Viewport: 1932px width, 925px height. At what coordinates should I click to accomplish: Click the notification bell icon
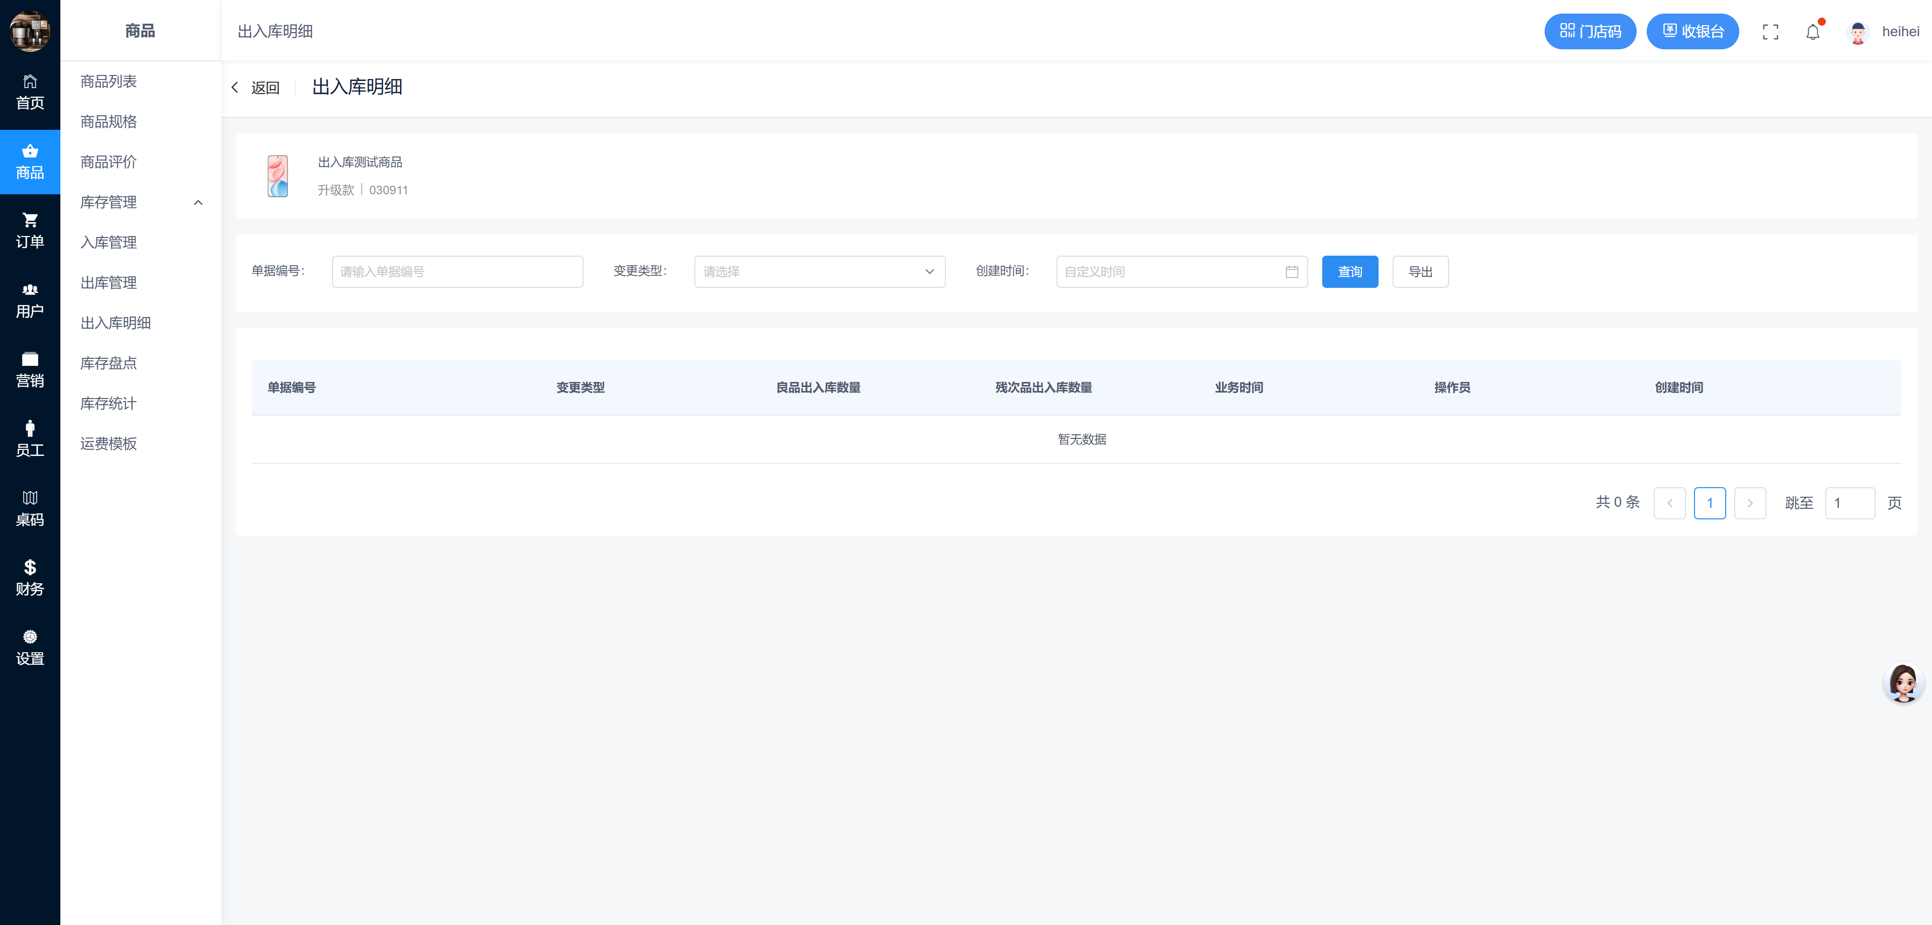pyautogui.click(x=1812, y=32)
